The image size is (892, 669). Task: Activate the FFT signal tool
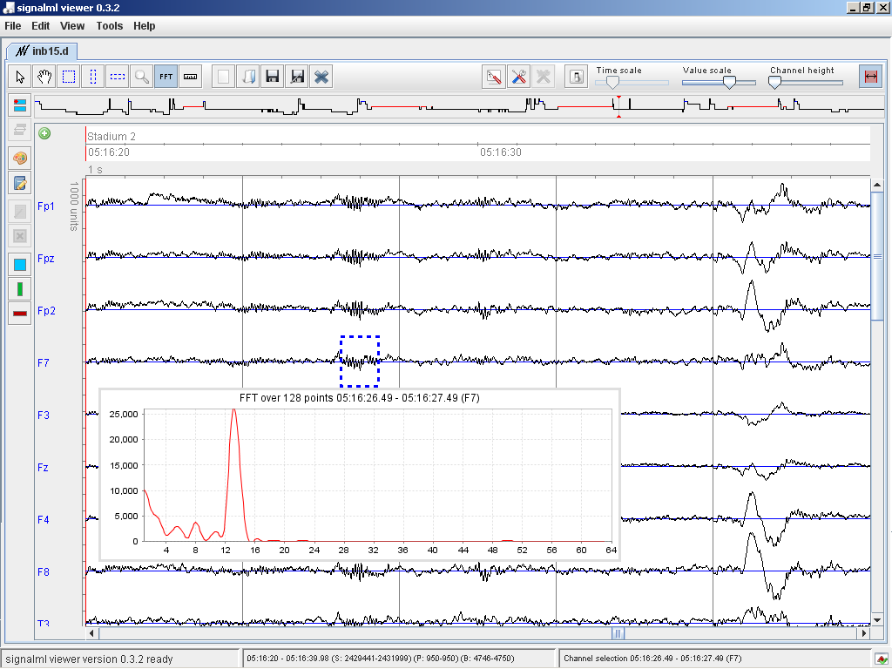click(166, 77)
